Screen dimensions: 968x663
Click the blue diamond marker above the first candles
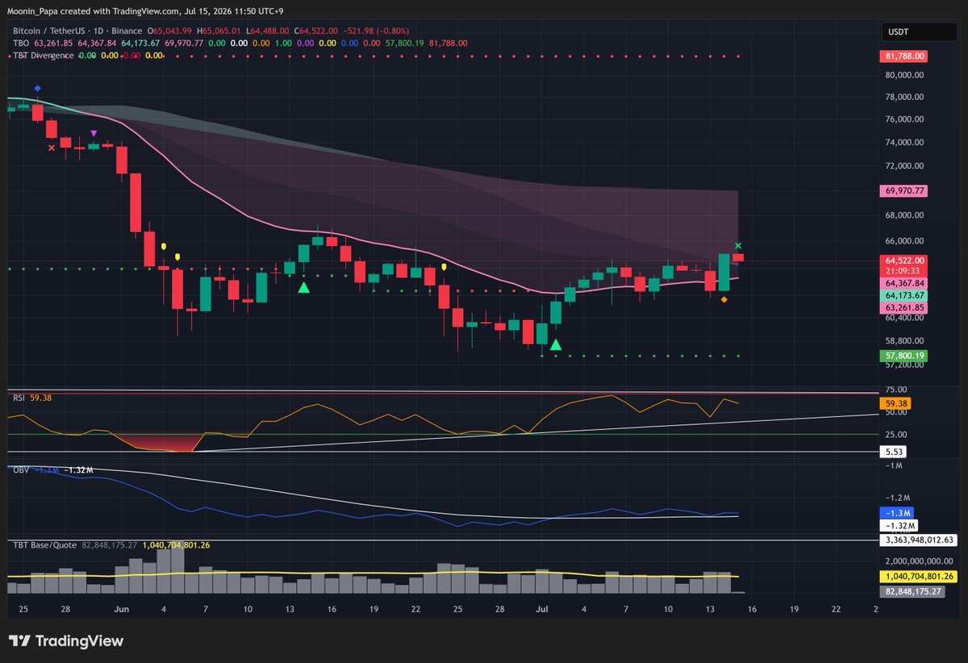click(x=37, y=88)
